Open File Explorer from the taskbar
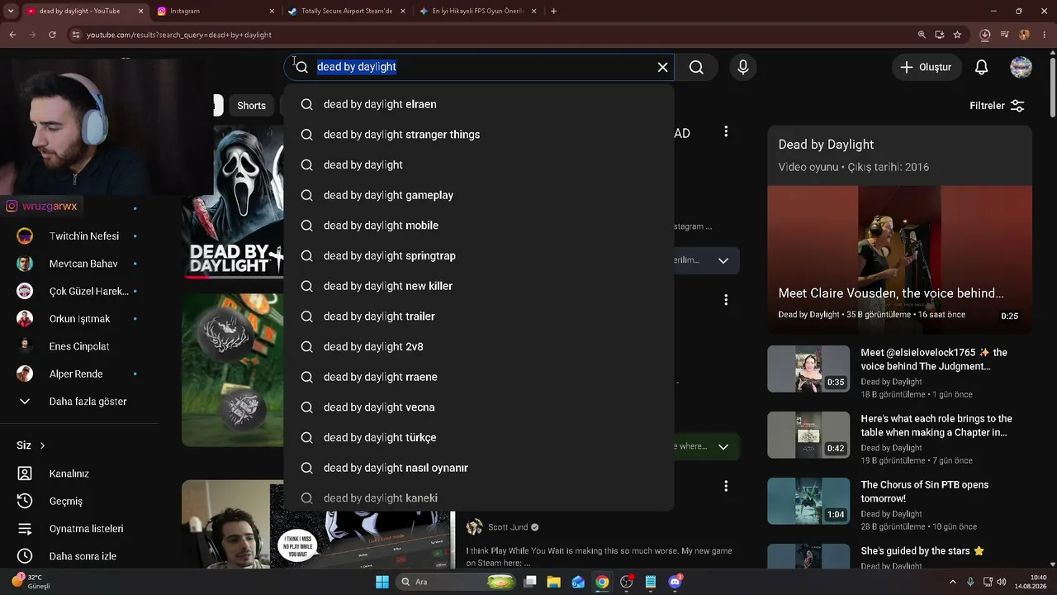1057x595 pixels. [553, 582]
